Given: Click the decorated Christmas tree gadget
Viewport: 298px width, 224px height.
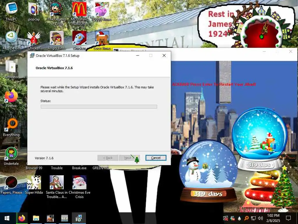Looking at the screenshot, I should tap(283, 189).
